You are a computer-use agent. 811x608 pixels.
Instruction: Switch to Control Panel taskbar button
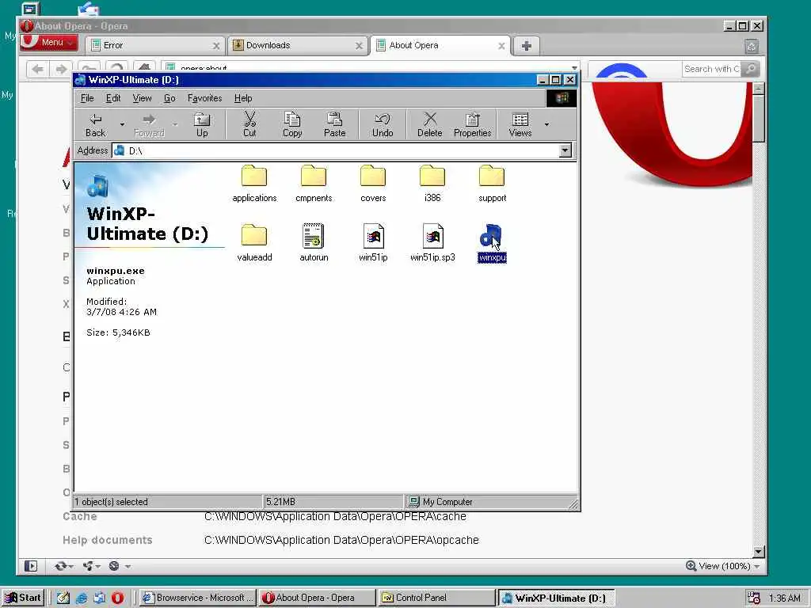click(x=436, y=598)
